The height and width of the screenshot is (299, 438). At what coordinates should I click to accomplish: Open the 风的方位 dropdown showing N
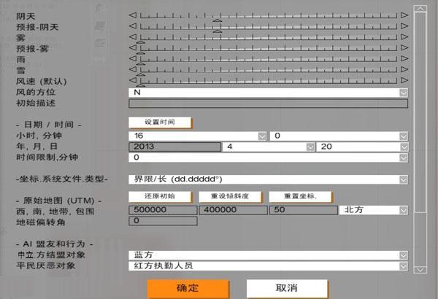268,93
